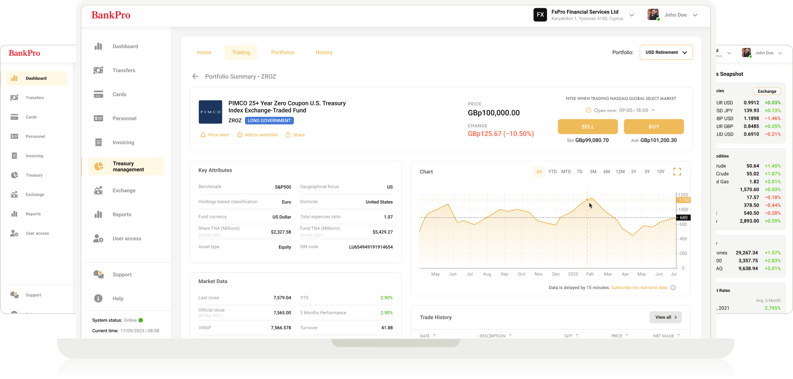
Task: Go back with the arrow beside Portfolio Summary
Action: pyautogui.click(x=195, y=76)
